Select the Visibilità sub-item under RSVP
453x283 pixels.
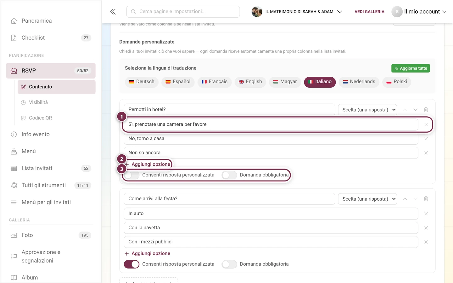tap(57, 103)
